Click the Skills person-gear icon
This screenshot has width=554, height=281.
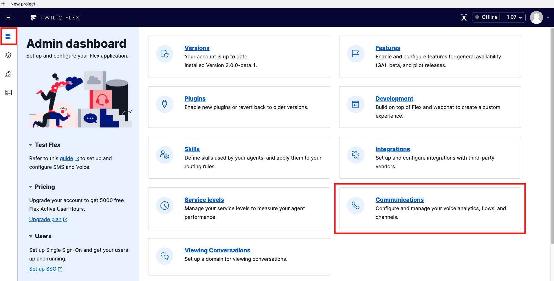[x=165, y=155]
